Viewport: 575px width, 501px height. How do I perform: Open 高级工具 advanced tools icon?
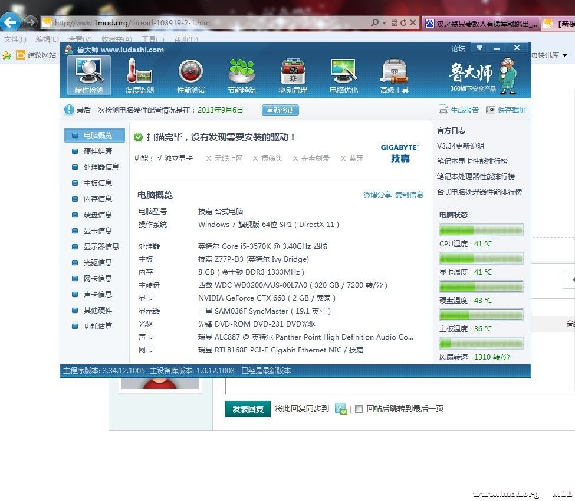click(x=395, y=74)
